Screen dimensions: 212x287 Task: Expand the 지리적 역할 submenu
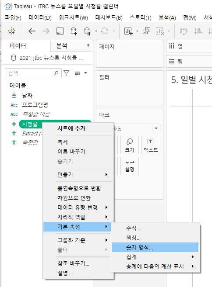[x=78, y=217]
